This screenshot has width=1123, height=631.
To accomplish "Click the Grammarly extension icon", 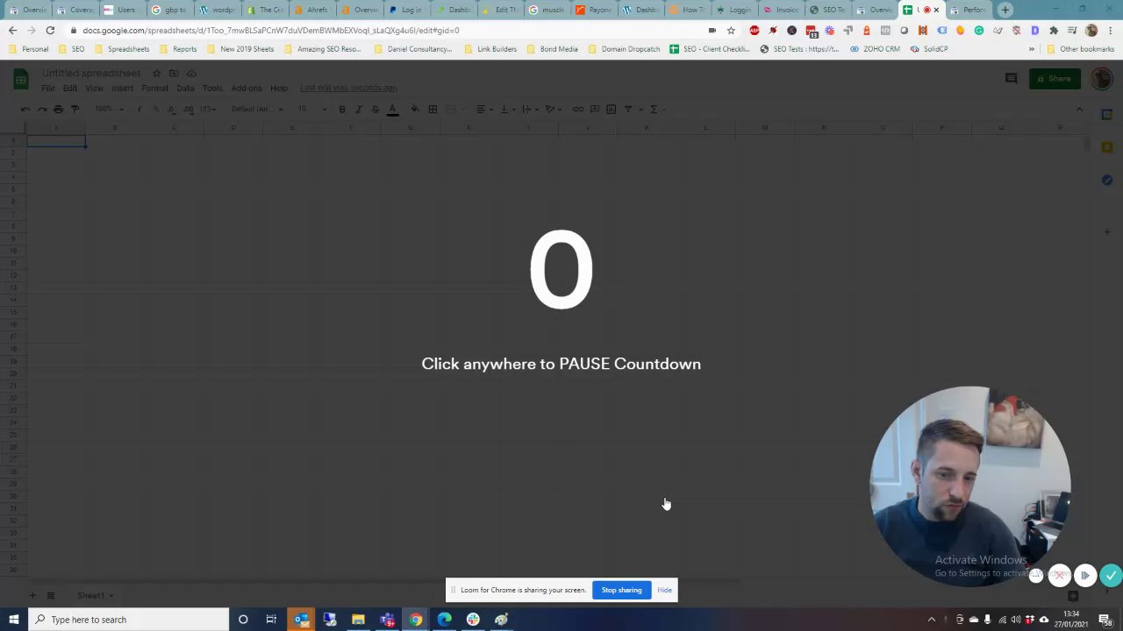I will click(979, 31).
